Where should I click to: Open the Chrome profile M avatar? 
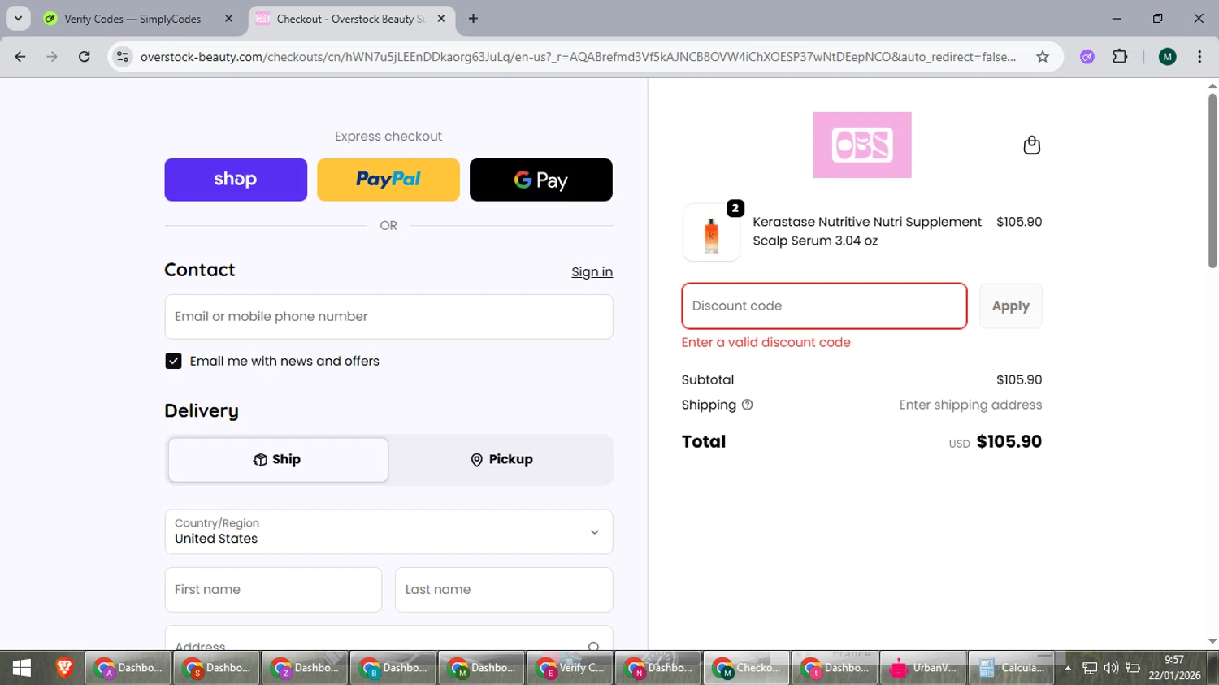tap(1168, 57)
